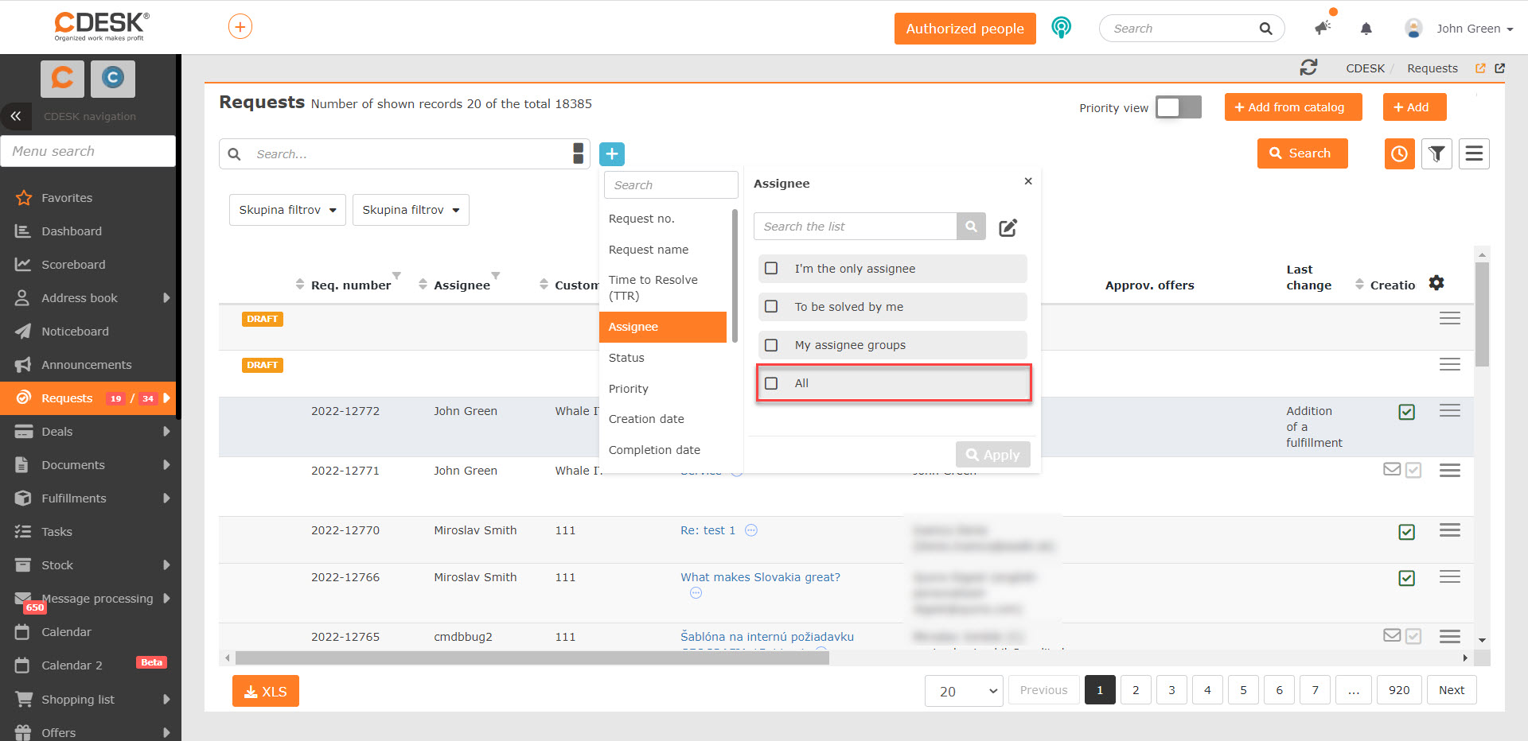Click the orange Search button
The image size is (1528, 741).
[1302, 153]
